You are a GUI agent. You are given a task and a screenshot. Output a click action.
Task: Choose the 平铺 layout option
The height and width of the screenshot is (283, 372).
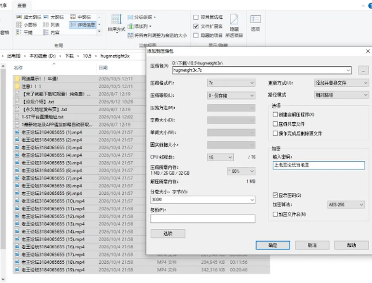coord(24,32)
